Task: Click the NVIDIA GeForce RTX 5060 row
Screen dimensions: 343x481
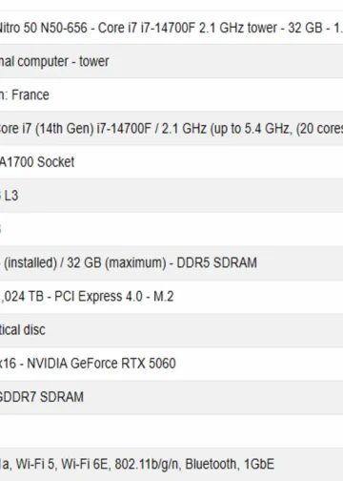Action: coord(171,364)
